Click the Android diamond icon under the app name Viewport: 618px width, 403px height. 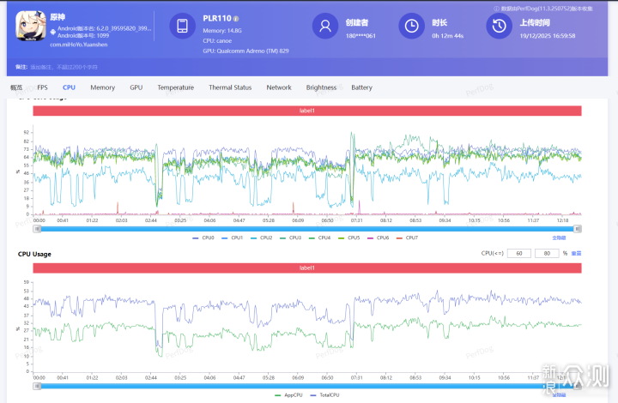pos(52,31)
